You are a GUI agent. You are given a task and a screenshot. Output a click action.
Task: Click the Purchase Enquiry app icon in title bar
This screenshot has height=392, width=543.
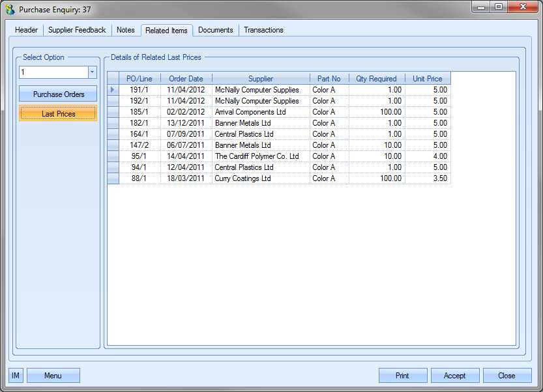tap(10, 10)
